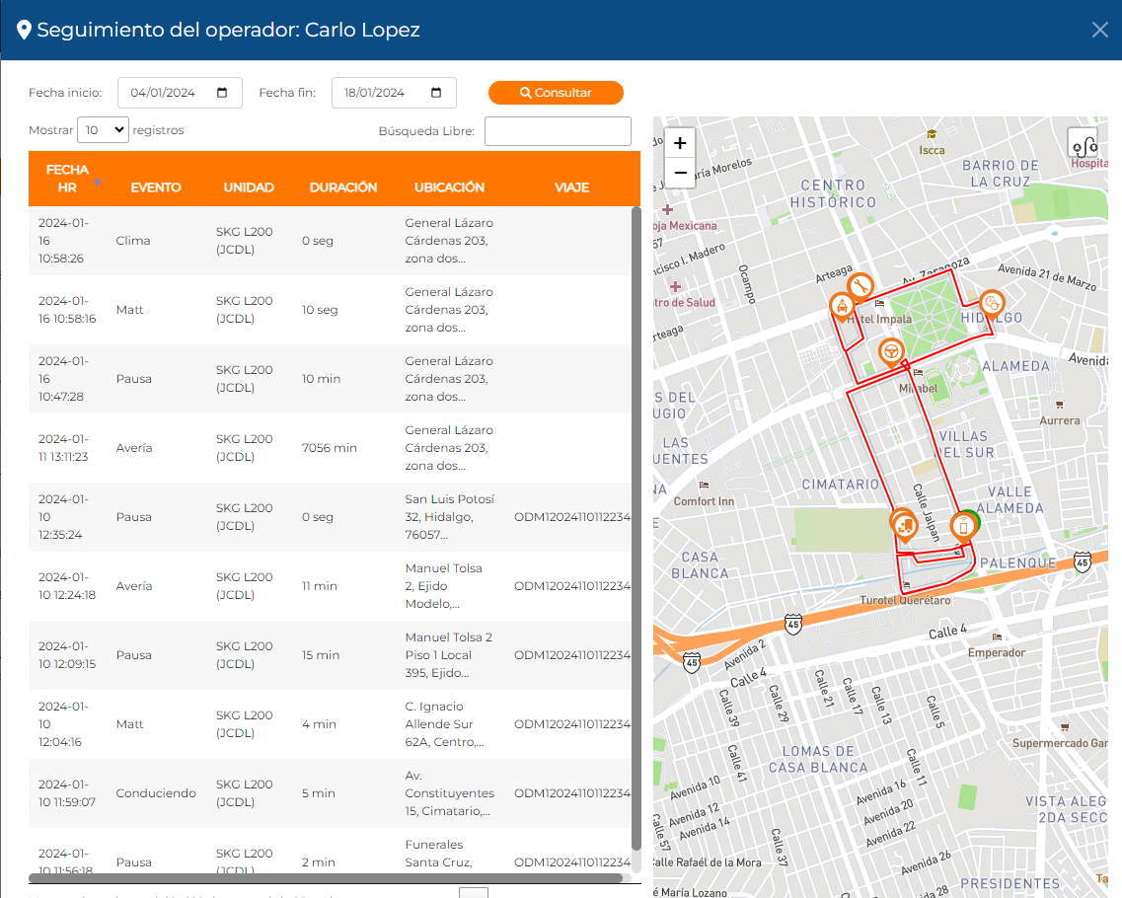Viewport: 1122px width, 898px height.
Task: Click the coffee break map marker
Action: [x=992, y=303]
